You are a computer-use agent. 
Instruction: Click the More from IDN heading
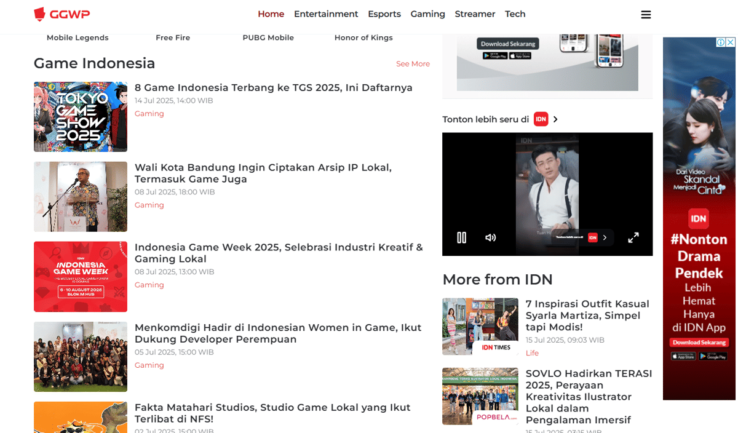pyautogui.click(x=498, y=280)
